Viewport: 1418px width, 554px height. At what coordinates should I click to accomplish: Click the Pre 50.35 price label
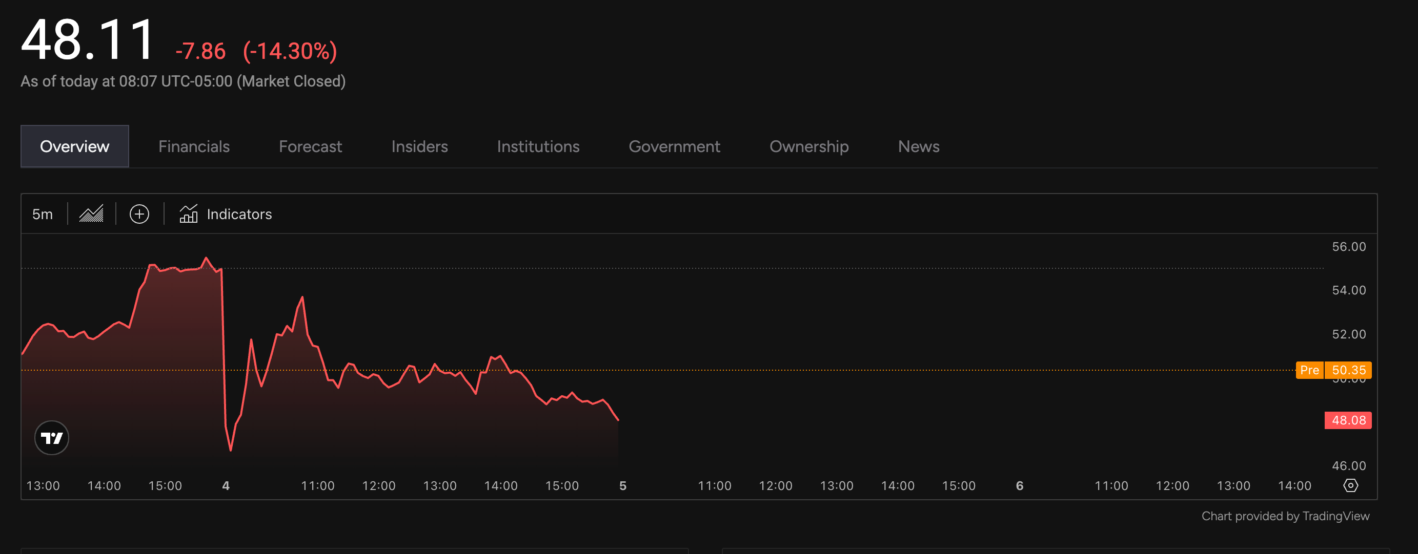click(1333, 370)
